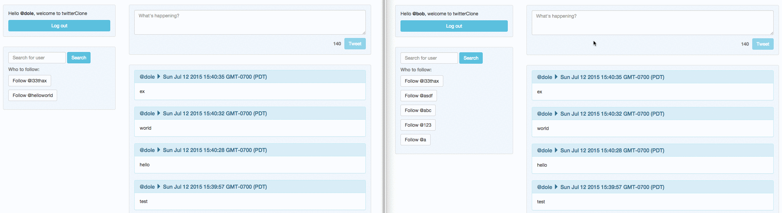
Task: Click tweet text 'world' in the dole window
Action: [145, 128]
